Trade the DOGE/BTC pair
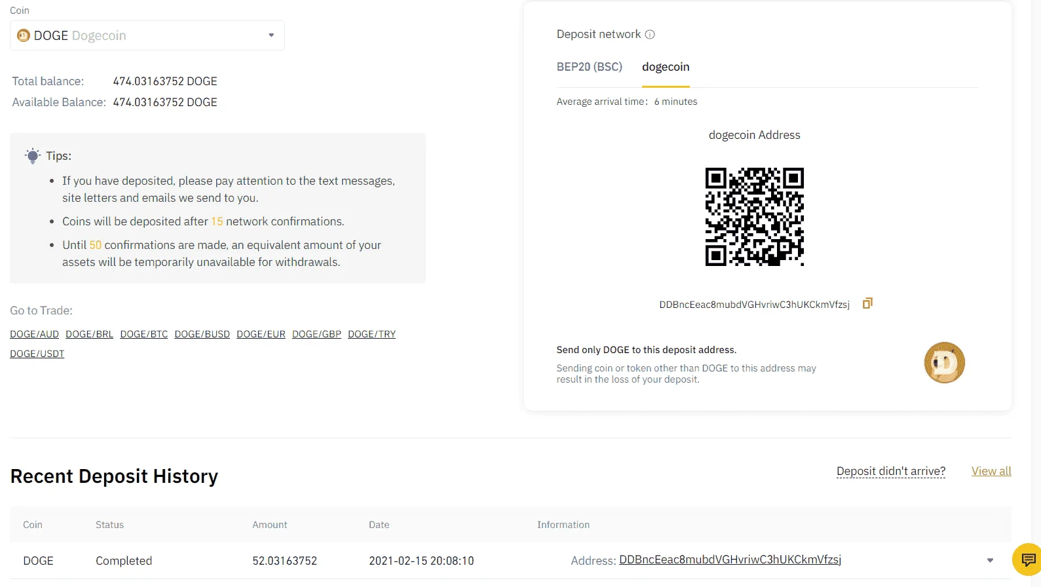 point(144,334)
